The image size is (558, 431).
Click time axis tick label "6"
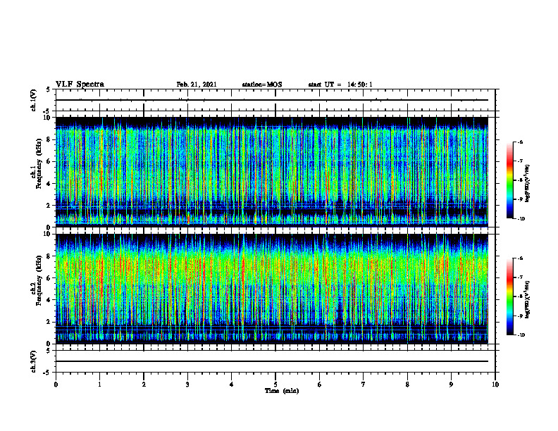click(x=319, y=385)
